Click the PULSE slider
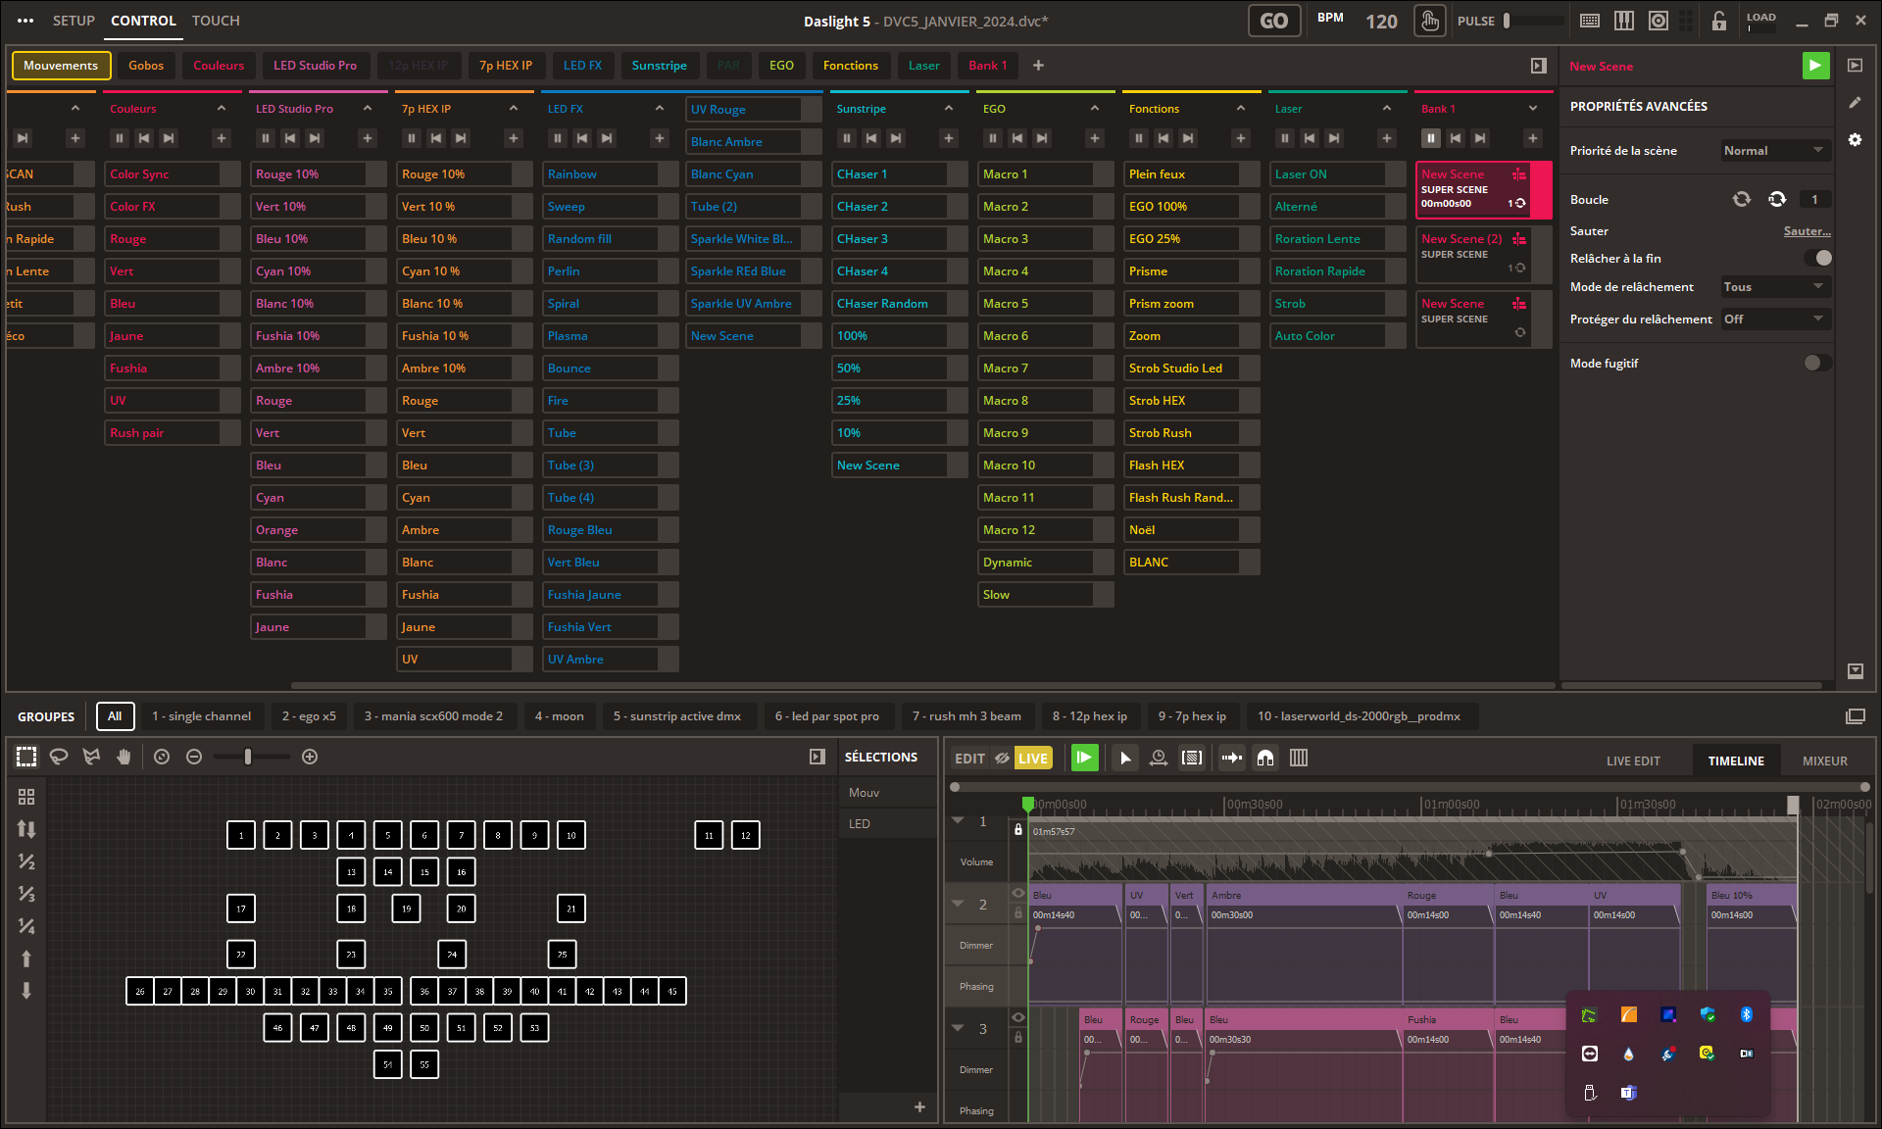Image resolution: width=1882 pixels, height=1129 pixels. (1534, 21)
